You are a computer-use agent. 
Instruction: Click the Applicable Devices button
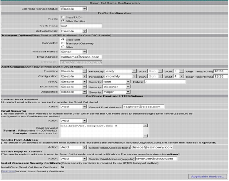(208, 177)
